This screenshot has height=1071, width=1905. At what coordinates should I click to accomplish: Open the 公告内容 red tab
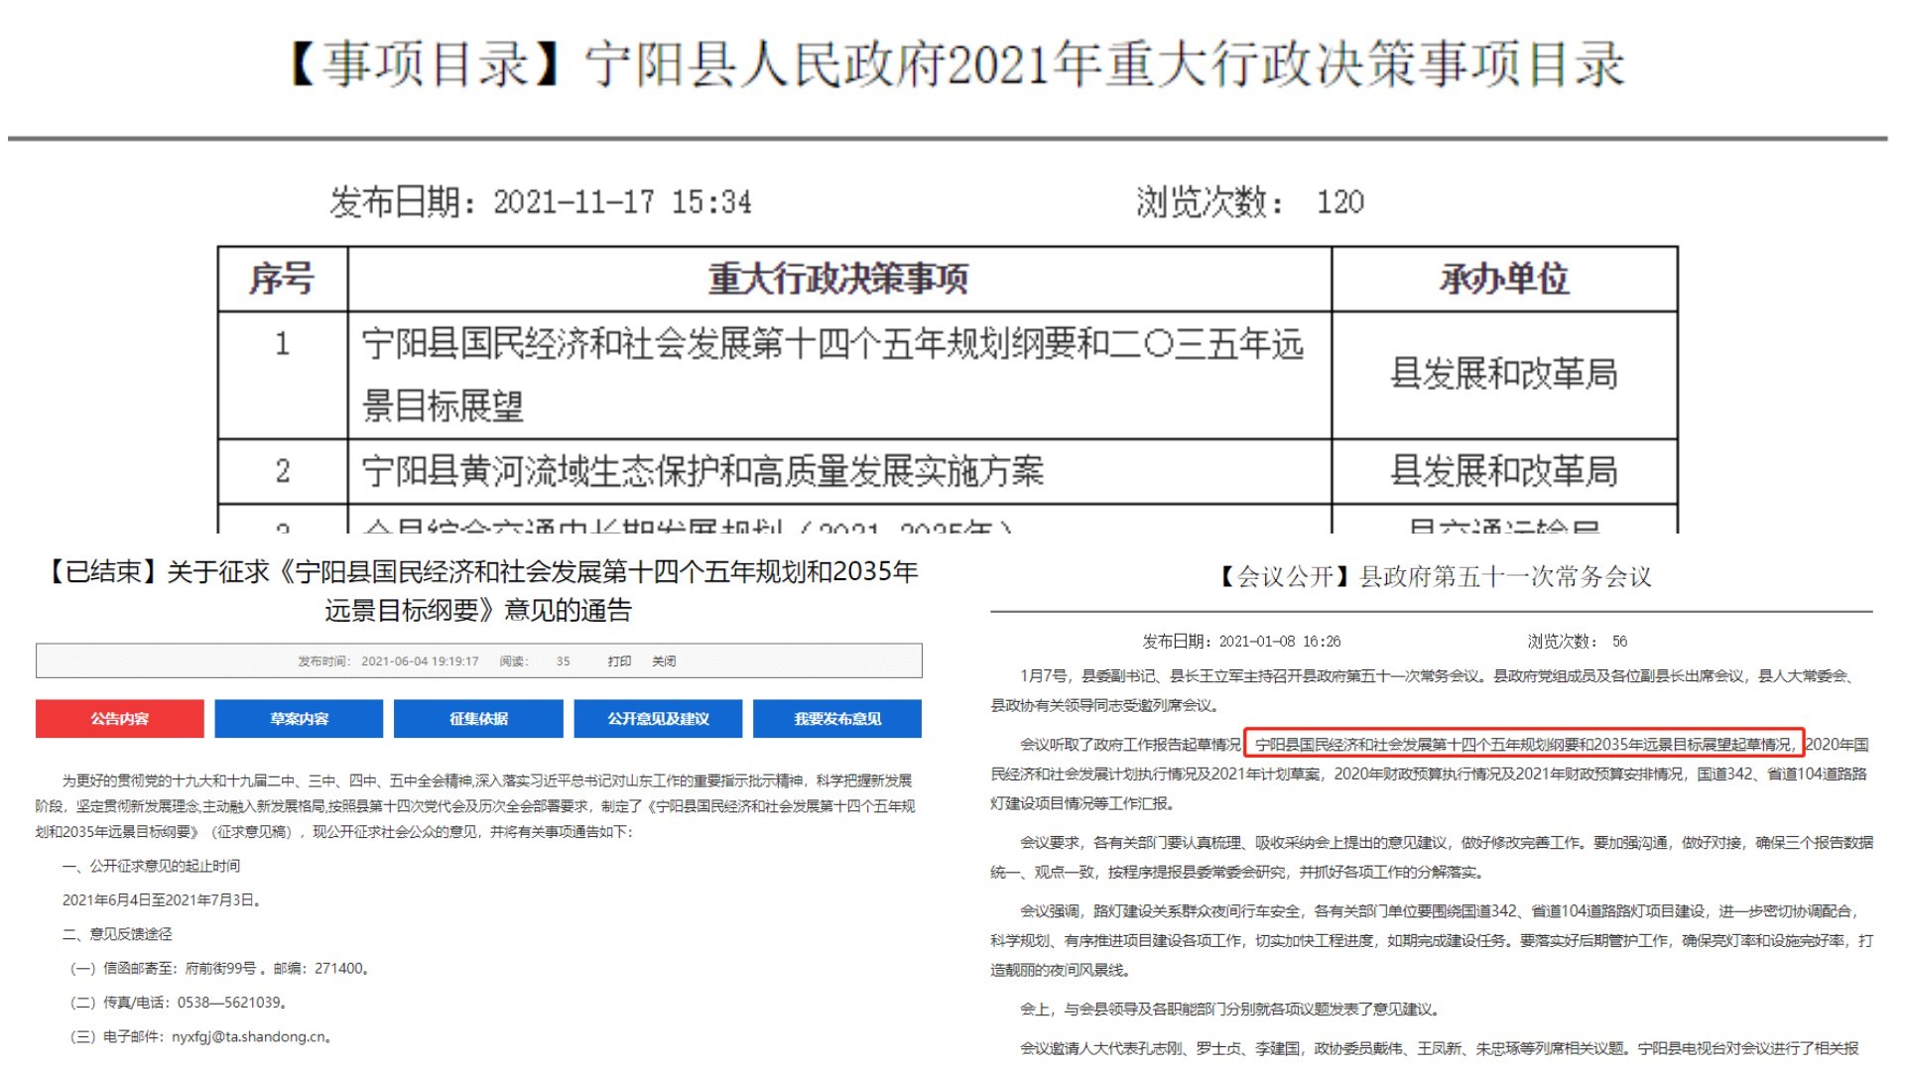click(119, 719)
